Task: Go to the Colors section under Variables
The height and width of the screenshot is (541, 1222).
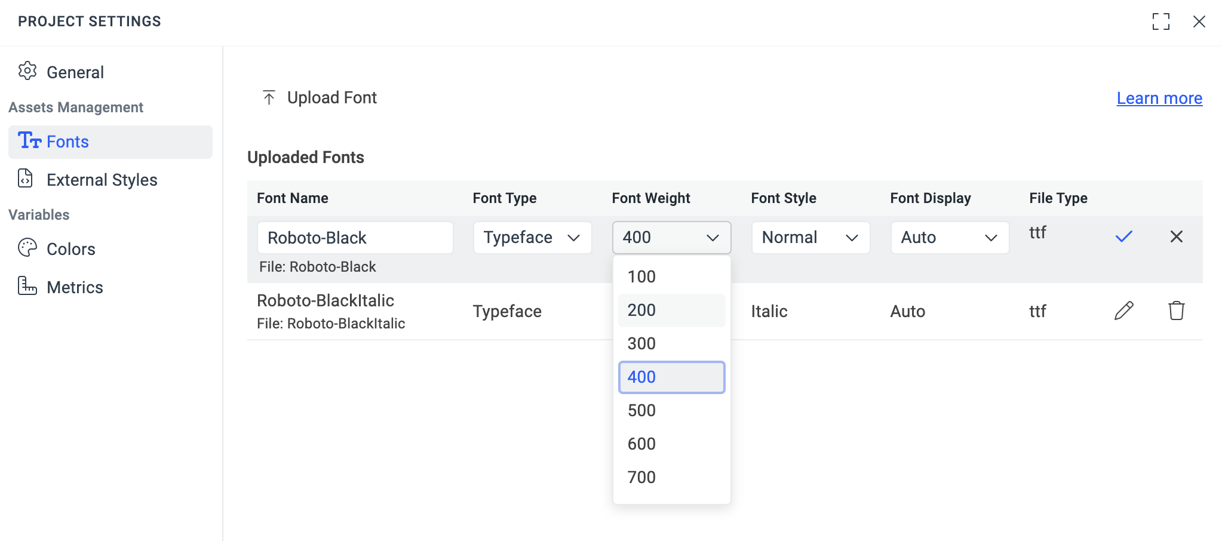Action: pos(70,248)
